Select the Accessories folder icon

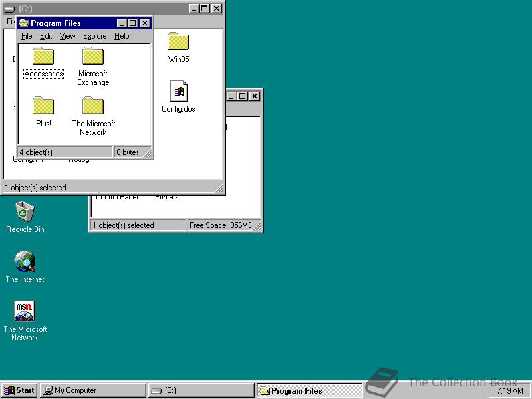[x=43, y=56]
